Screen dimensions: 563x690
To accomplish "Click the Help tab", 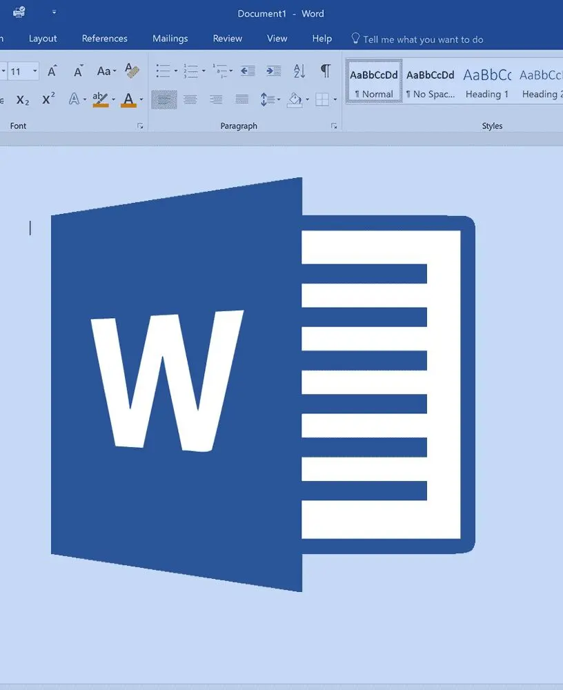I will (322, 39).
